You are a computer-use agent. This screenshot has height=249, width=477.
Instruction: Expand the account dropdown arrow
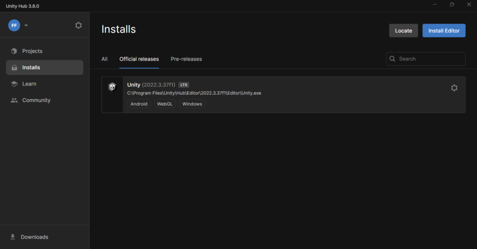click(x=26, y=26)
